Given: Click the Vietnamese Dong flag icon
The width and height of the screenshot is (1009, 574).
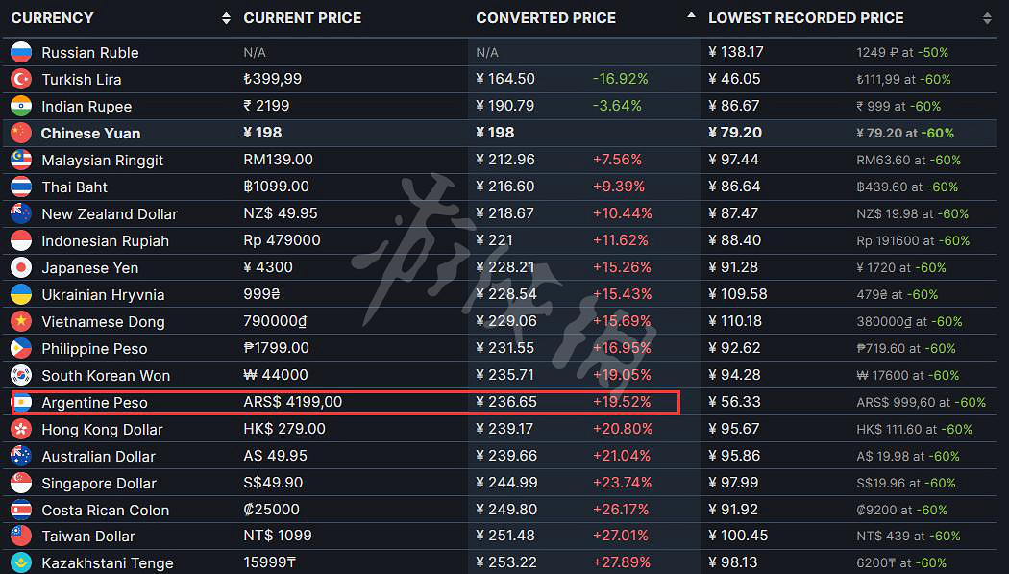Looking at the screenshot, I should [21, 322].
